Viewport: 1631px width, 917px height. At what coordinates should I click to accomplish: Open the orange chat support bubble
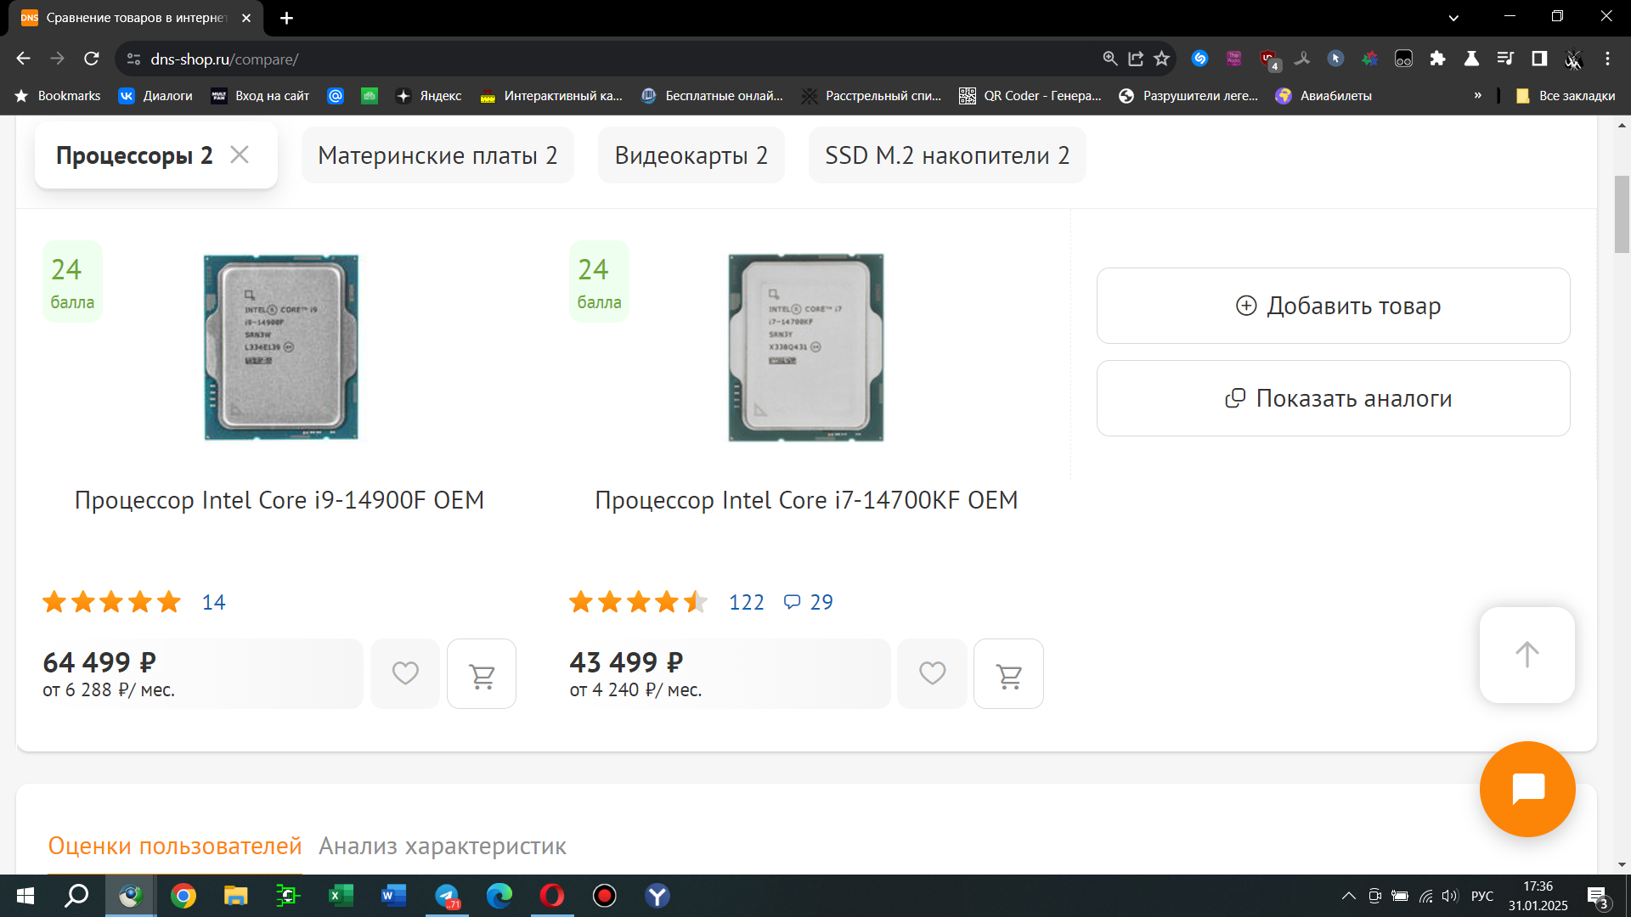point(1527,789)
